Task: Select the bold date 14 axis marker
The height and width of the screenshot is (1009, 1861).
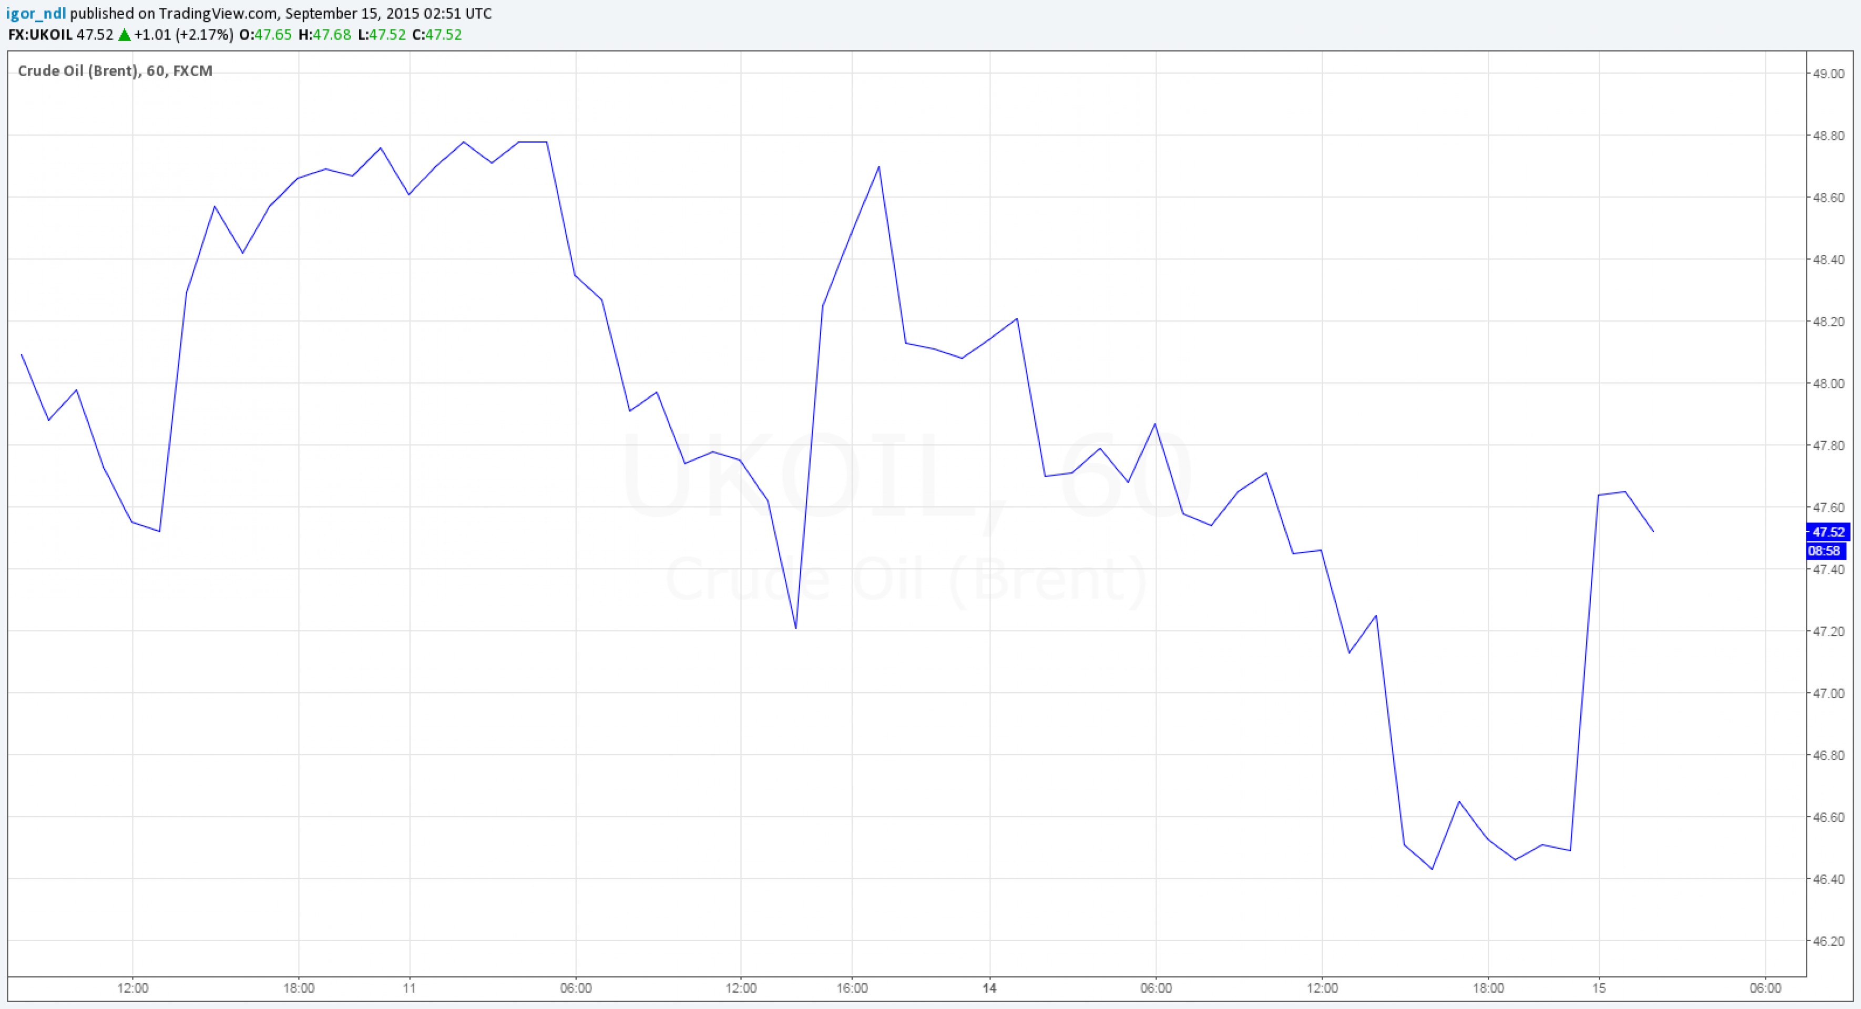Action: 989,988
